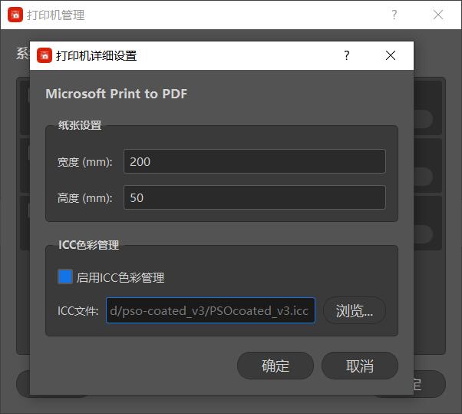The image size is (462, 414).
Task: Click the red app icon in 打印机管理 title bar
Action: click(x=15, y=15)
